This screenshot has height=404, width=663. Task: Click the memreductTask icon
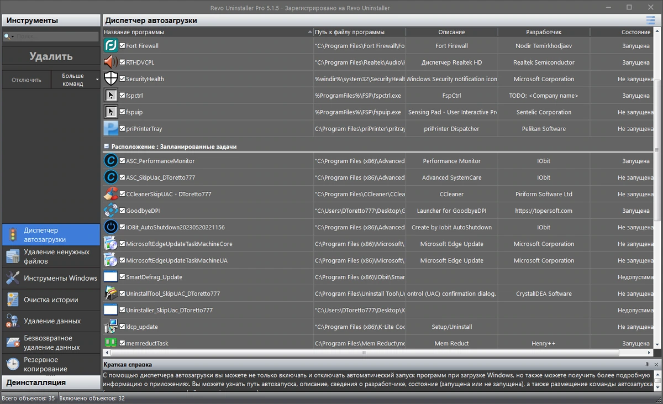coord(111,343)
